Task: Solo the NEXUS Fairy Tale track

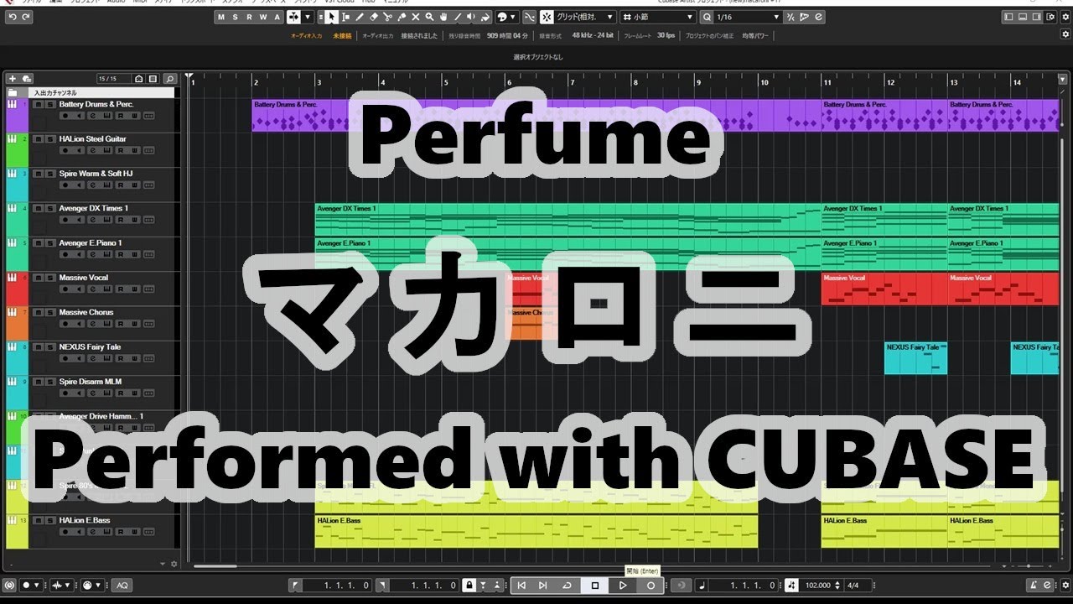Action: click(50, 347)
